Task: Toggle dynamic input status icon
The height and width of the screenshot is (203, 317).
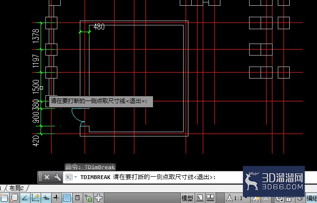Action: pos(46,198)
